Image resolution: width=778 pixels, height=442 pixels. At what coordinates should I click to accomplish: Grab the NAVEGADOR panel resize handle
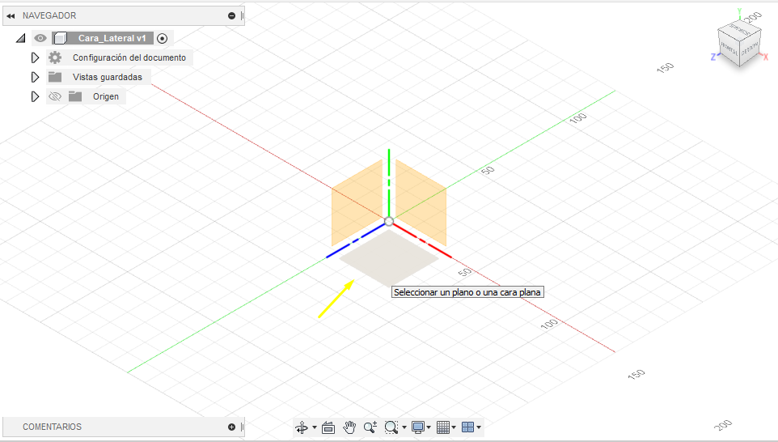coord(242,16)
